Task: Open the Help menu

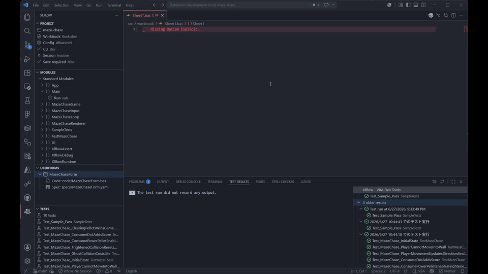Action: click(x=130, y=5)
